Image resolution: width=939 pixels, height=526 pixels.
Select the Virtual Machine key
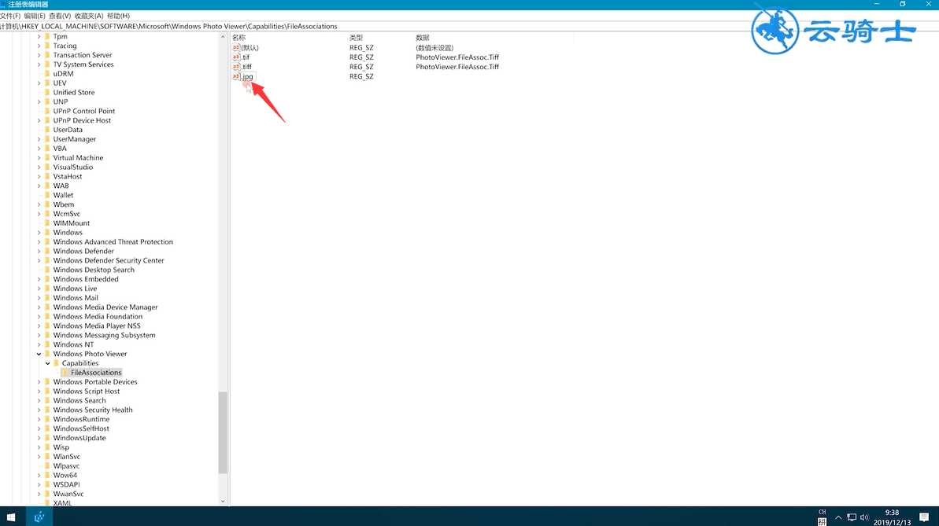pyautogui.click(x=78, y=158)
